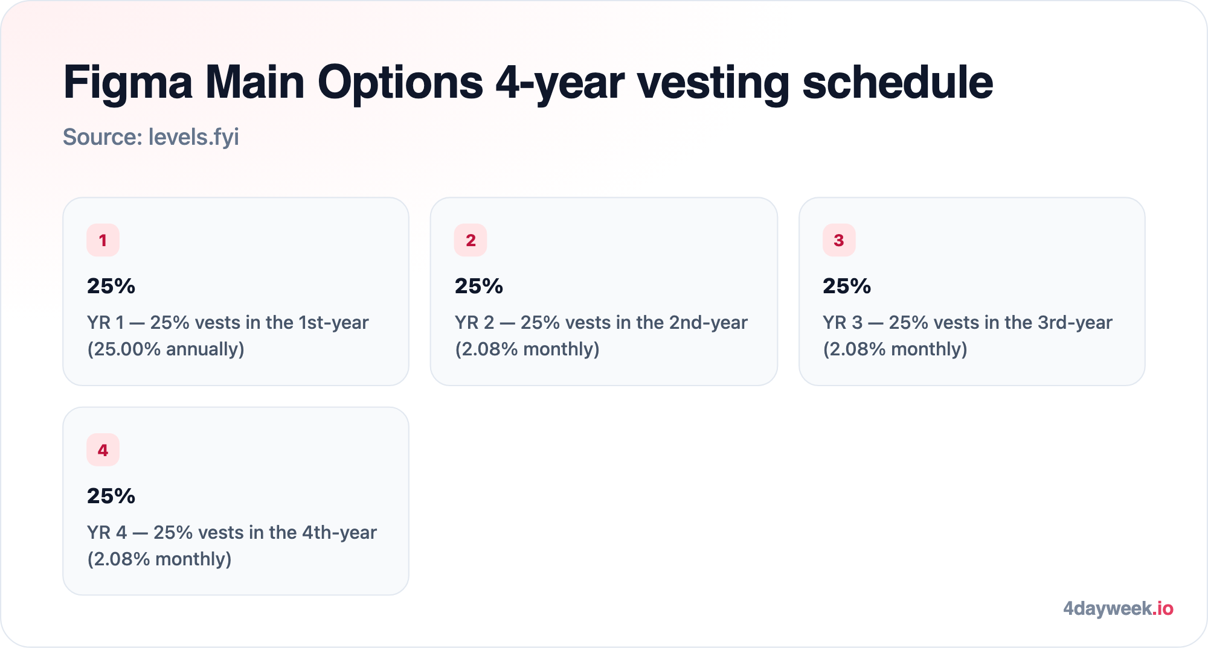Click the YR 4 fourth-year vesting description

[232, 546]
